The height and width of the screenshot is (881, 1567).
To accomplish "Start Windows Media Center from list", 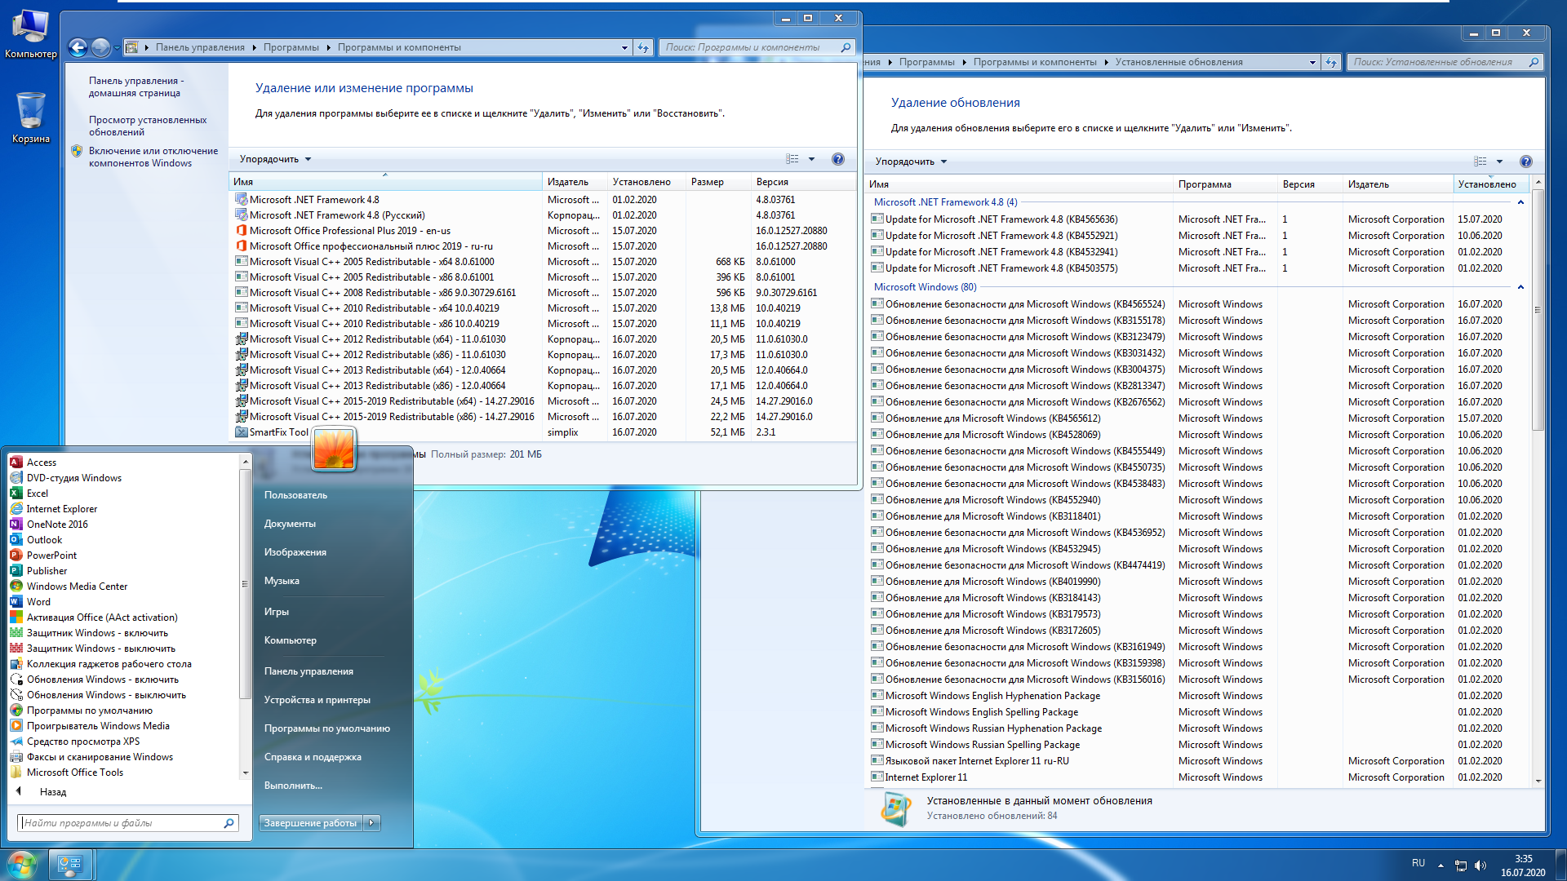I will (x=77, y=587).
